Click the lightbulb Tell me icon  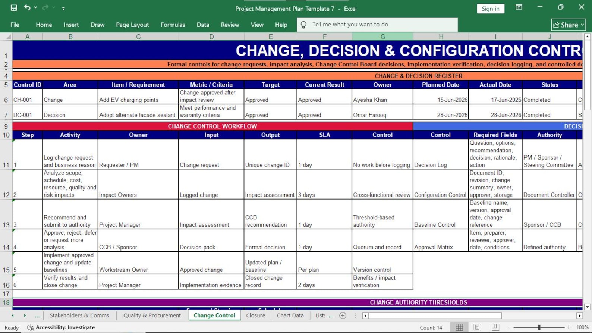click(303, 25)
